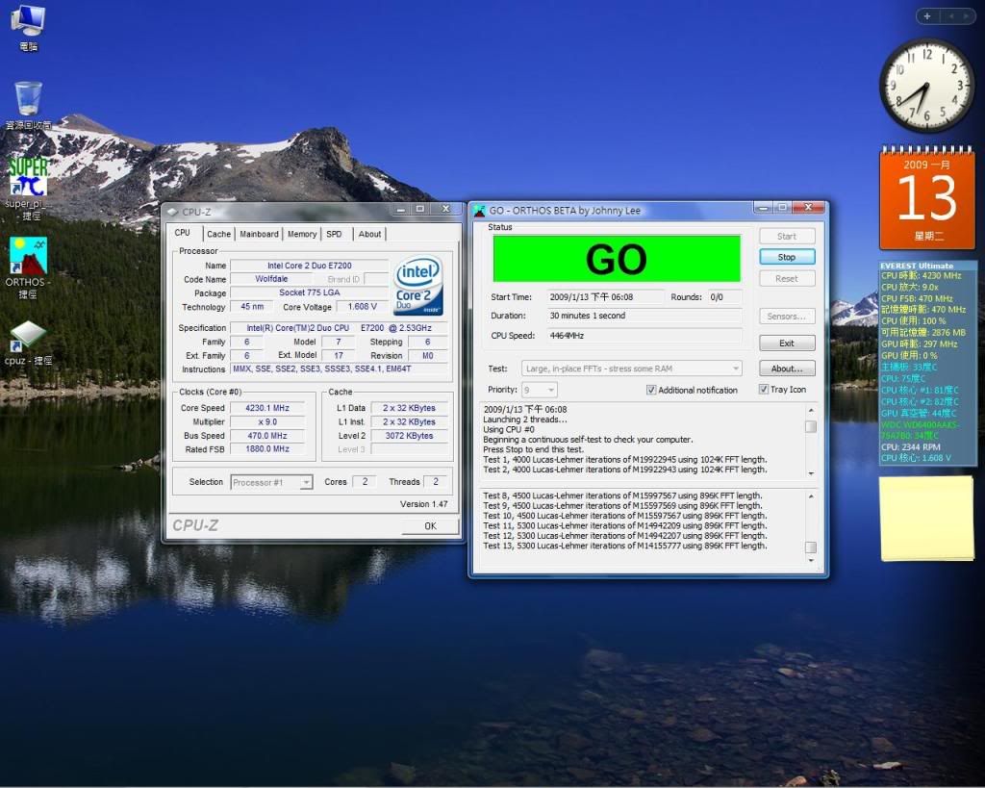Click the green GO status indicator

point(617,259)
